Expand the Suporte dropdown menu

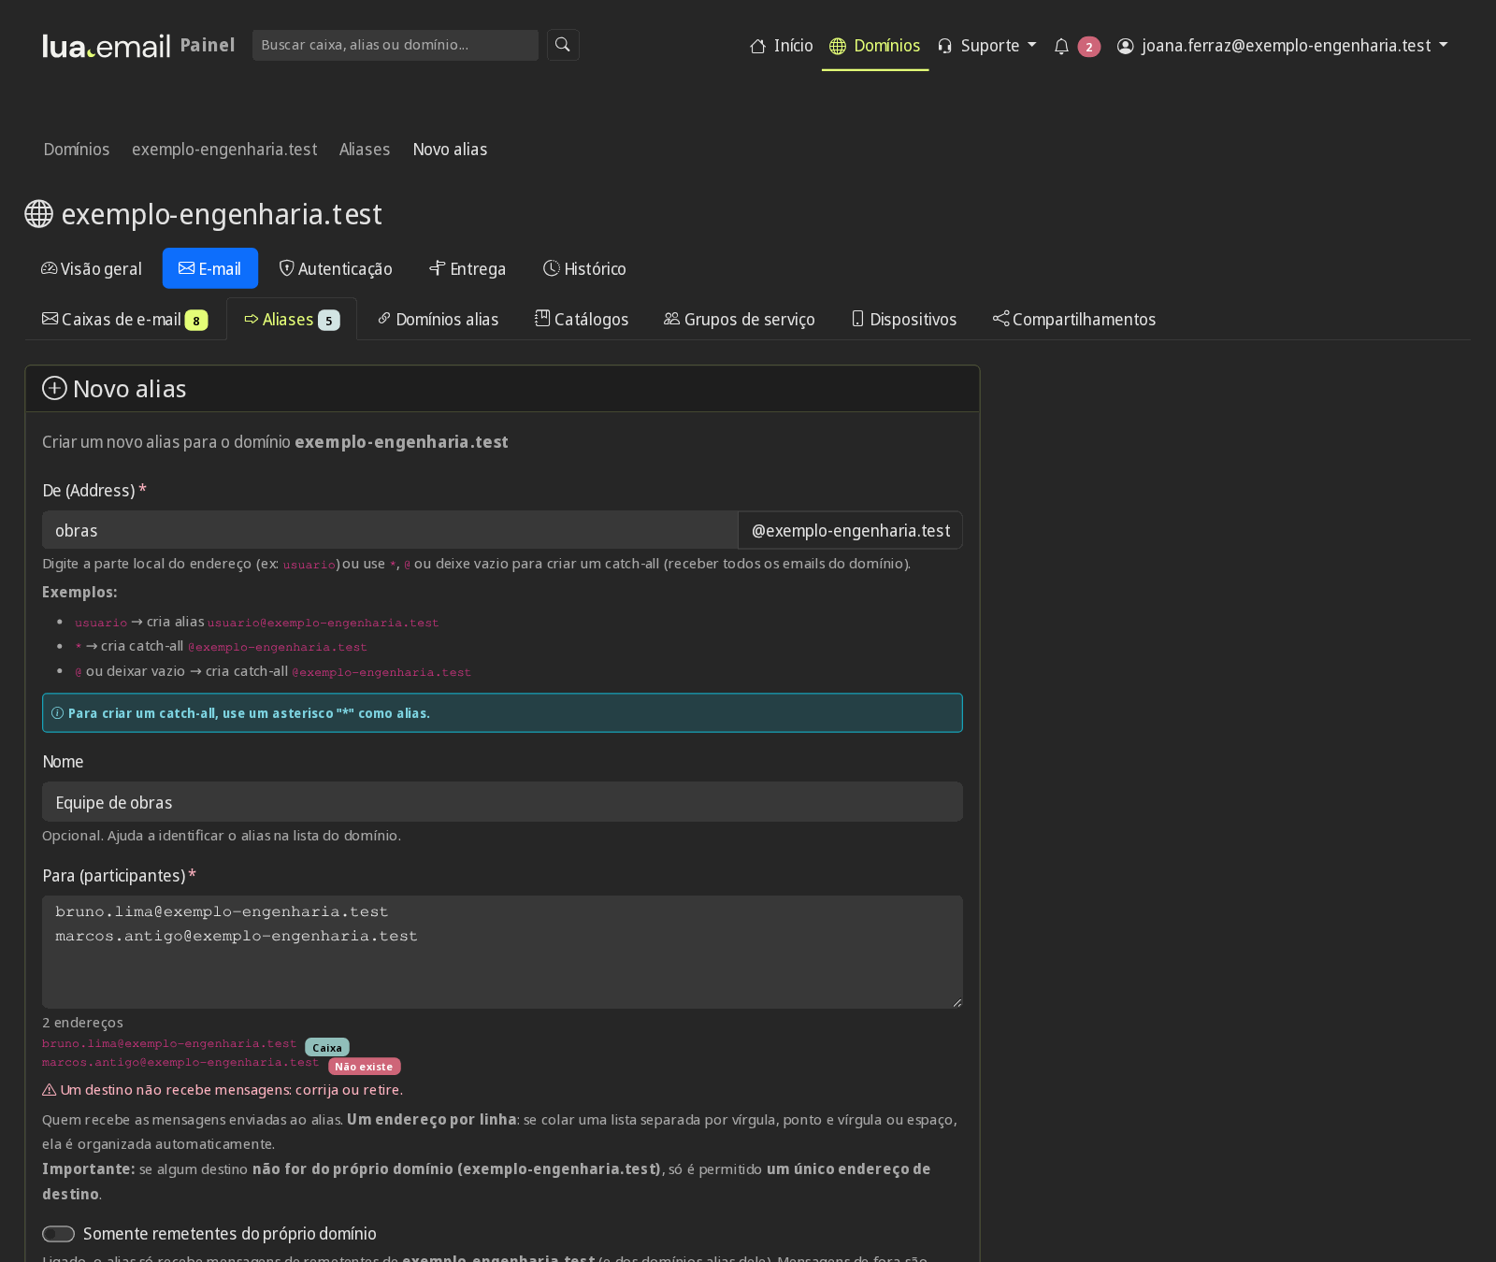click(x=987, y=46)
